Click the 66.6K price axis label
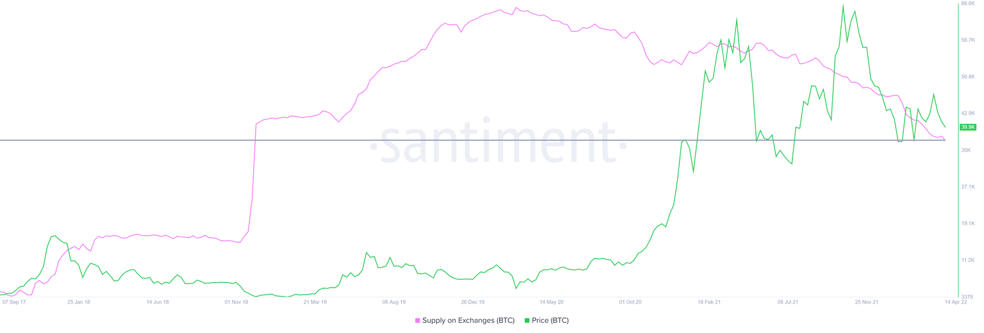Image resolution: width=984 pixels, height=333 pixels. click(967, 4)
